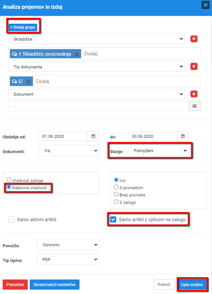Open the Tip izpisa PDF dropdown
The image size is (212, 294).
click(68, 260)
